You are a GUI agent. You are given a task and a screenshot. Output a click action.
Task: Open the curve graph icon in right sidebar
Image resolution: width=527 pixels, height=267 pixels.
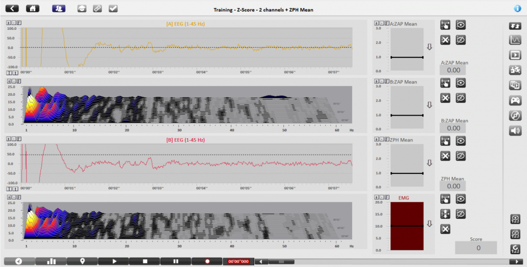(515, 40)
